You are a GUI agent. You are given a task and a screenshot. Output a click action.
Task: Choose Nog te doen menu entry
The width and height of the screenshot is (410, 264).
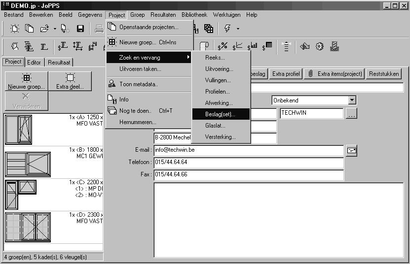tap(149, 111)
